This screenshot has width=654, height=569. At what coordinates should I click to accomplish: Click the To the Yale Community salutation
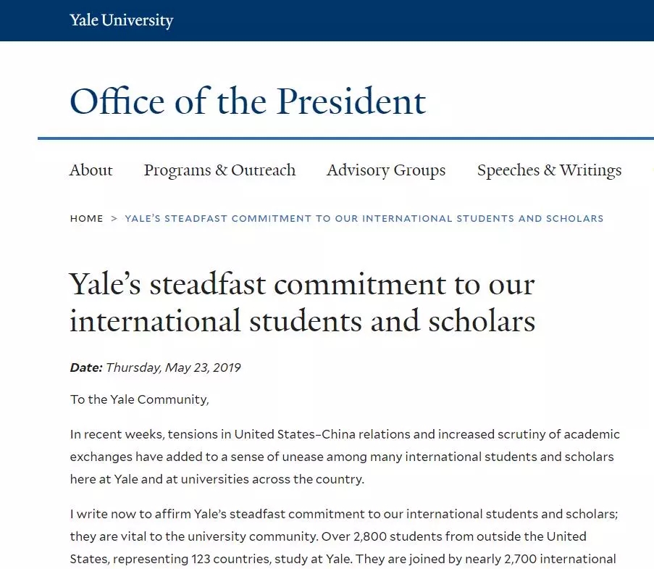pos(139,399)
